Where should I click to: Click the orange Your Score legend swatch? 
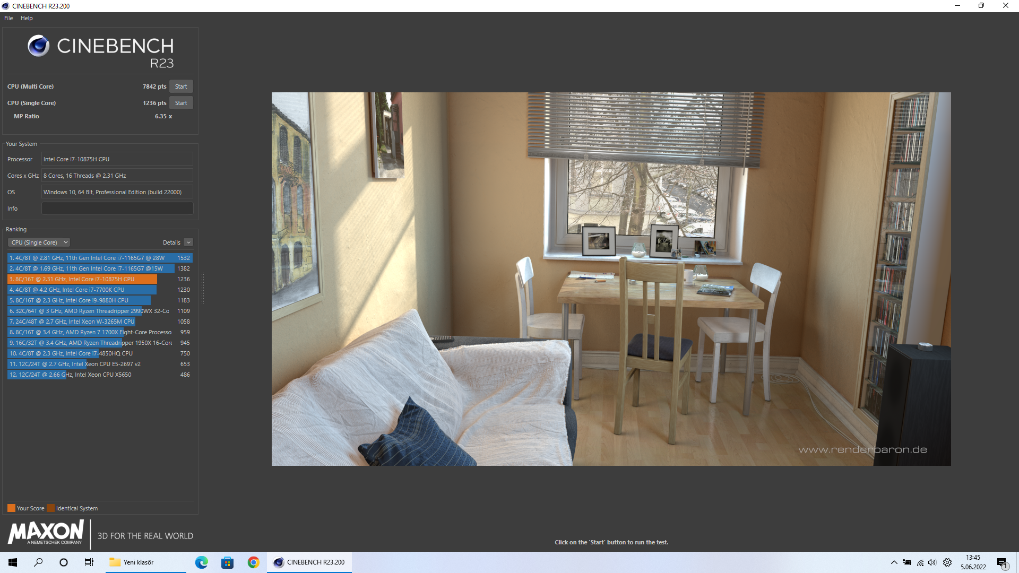11,508
